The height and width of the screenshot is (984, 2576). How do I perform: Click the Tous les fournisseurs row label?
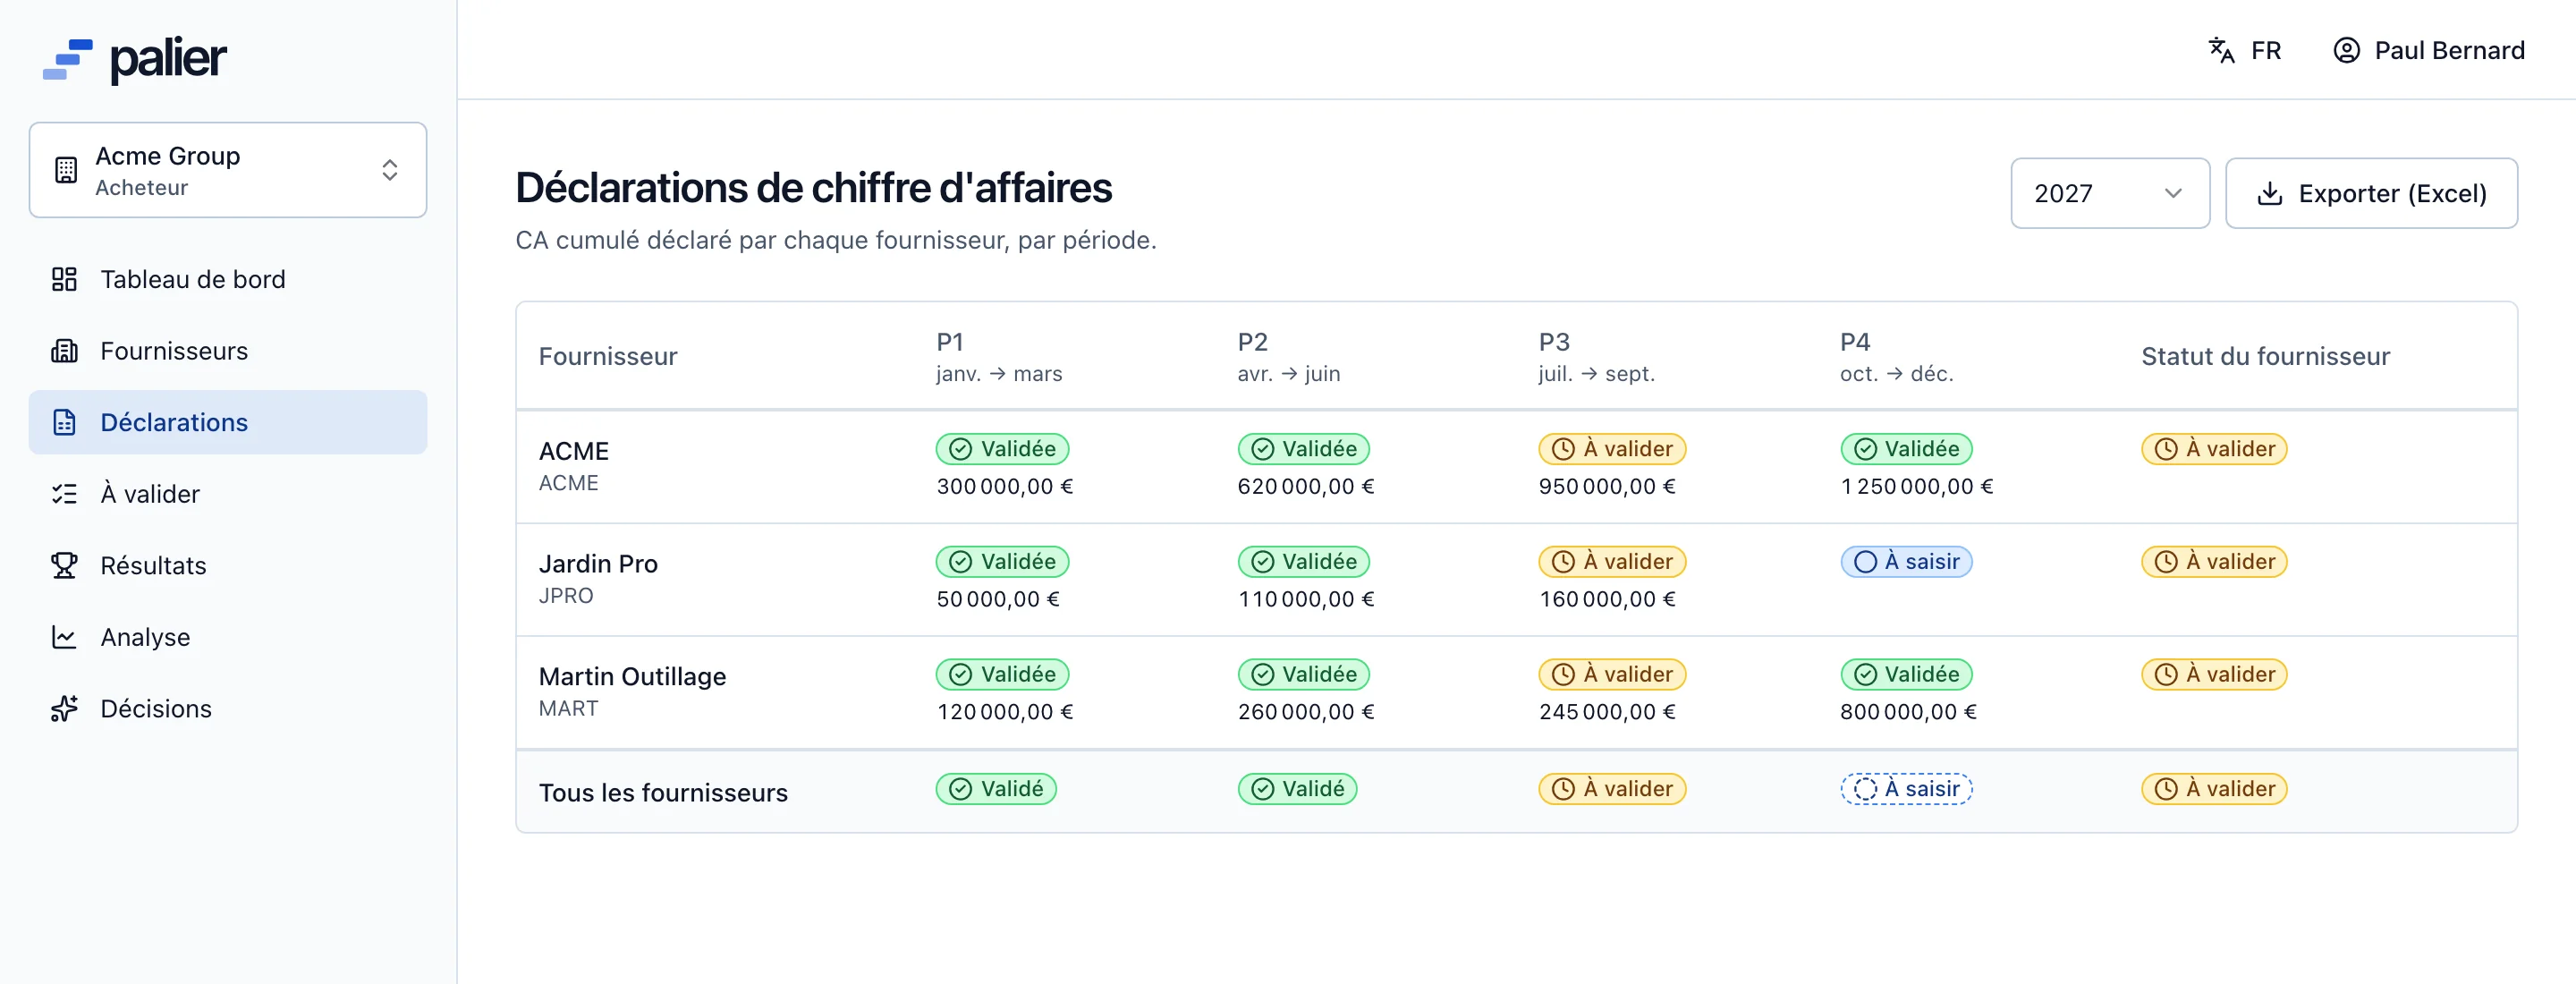coord(663,793)
